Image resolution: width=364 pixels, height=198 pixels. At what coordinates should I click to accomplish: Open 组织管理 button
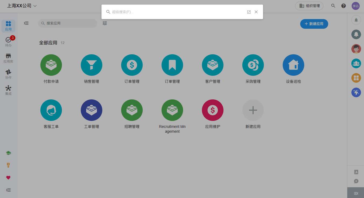tap(309, 6)
